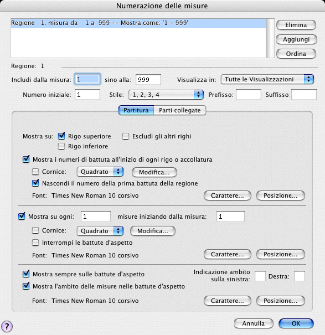The width and height of the screenshot is (325, 335).
Task: Open Carattere in the line-start numbers section
Action: (x=228, y=195)
